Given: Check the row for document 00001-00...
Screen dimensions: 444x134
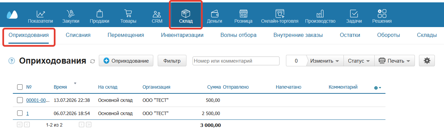Looking at the screenshot, I should coord(20,100).
